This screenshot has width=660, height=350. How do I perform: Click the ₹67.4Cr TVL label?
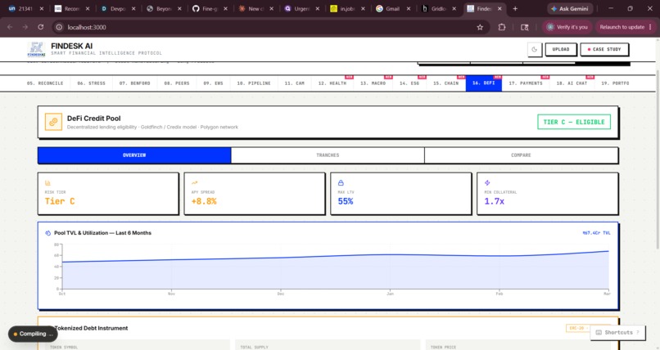click(596, 233)
